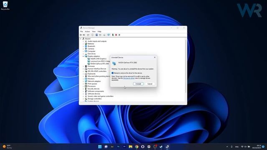
Task: Click the red X uninstall device toolbar icon
Action: [116, 35]
